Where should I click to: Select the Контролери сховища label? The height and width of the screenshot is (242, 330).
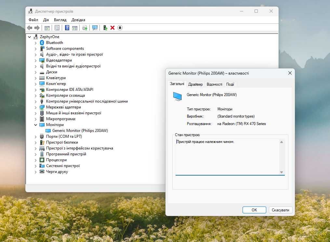tap(65, 95)
